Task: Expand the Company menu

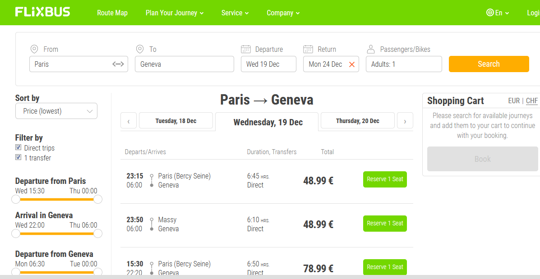Action: point(283,13)
